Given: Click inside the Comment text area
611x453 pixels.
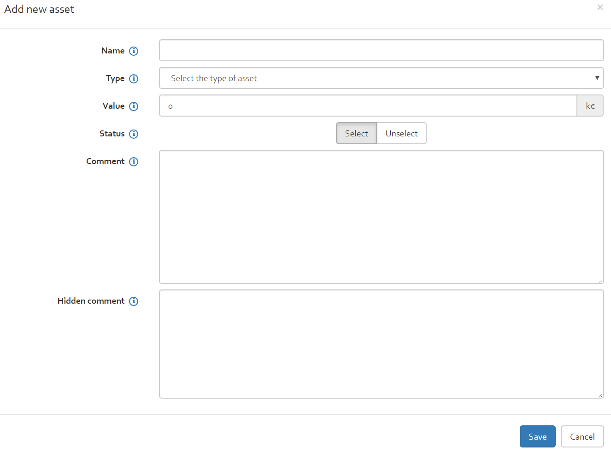Looking at the screenshot, I should pos(381,217).
